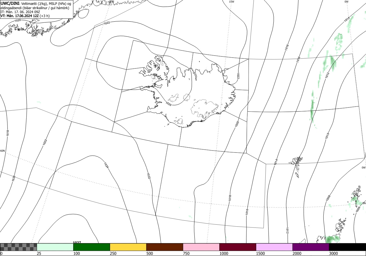The image size is (366, 256).
Task: Click the legend value "25"
Action: 39,253
